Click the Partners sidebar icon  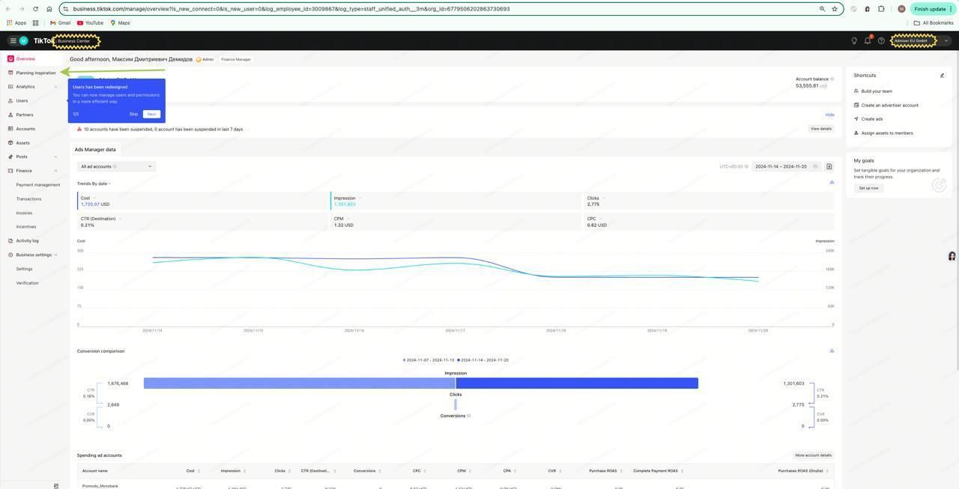(10, 115)
